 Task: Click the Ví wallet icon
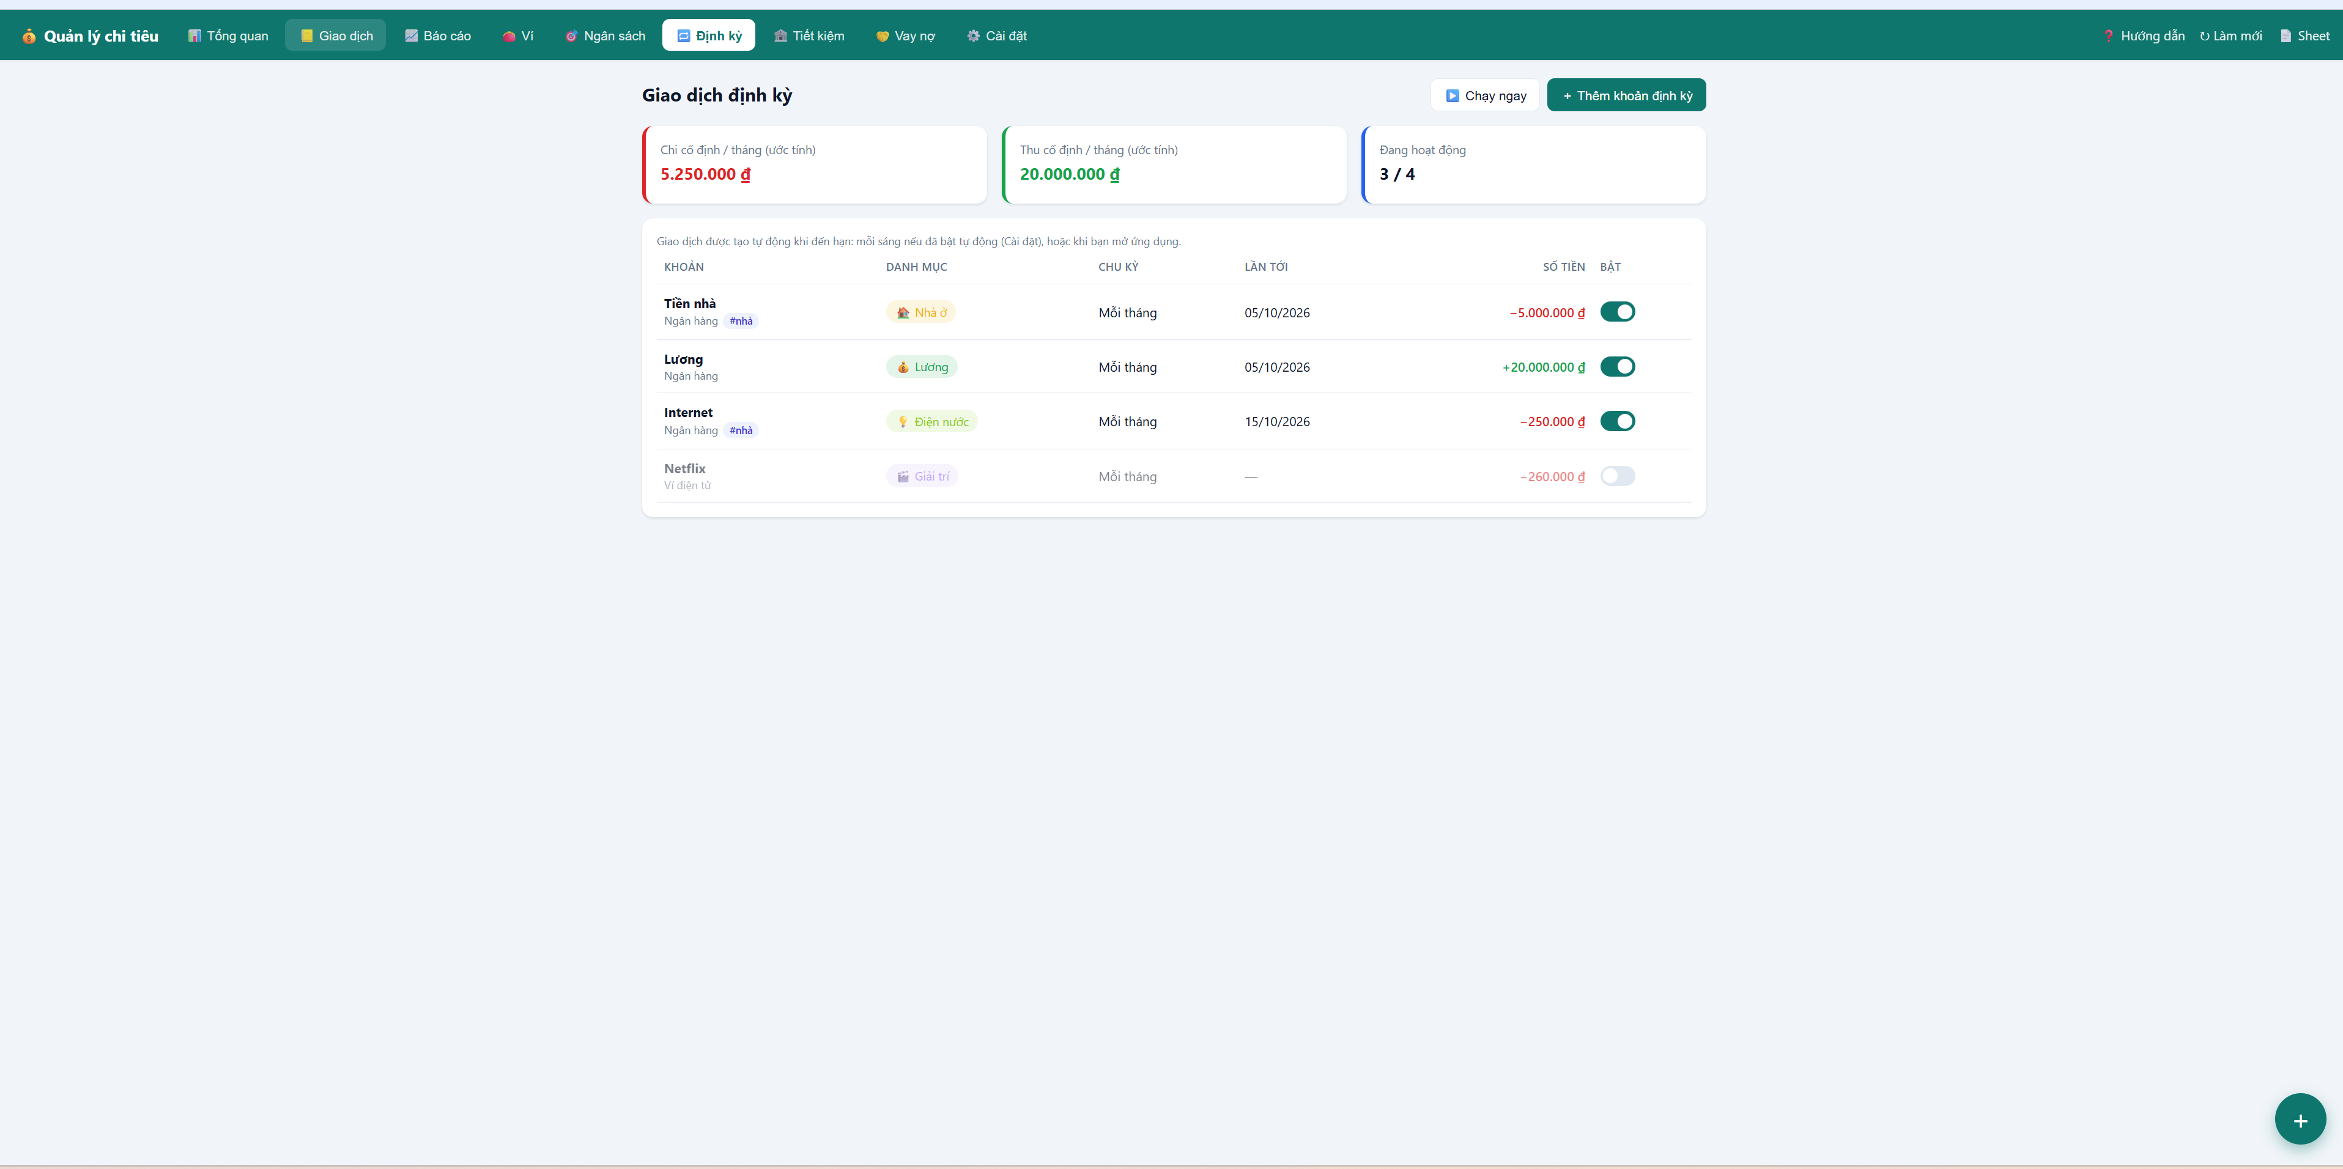click(509, 36)
